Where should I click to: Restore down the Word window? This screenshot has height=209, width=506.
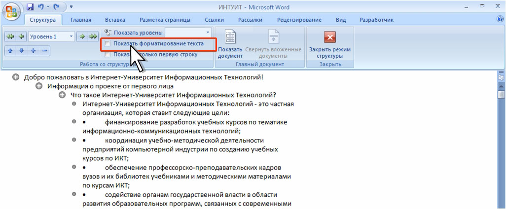click(482, 6)
